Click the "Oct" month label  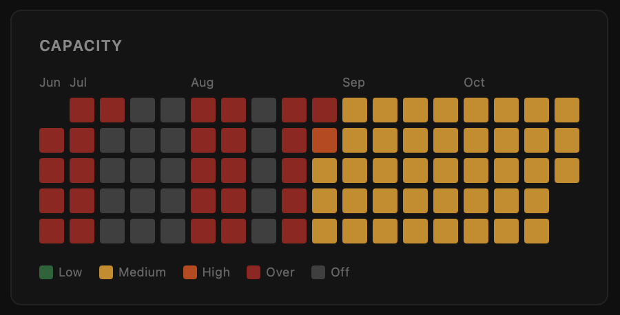[474, 83]
